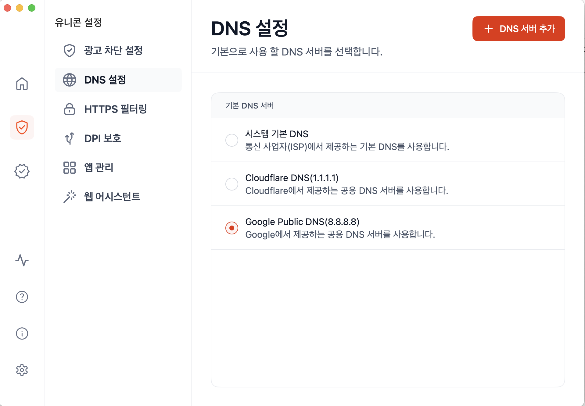This screenshot has width=585, height=406.
Task: Open the activity pulse monitor icon
Action: (x=22, y=260)
